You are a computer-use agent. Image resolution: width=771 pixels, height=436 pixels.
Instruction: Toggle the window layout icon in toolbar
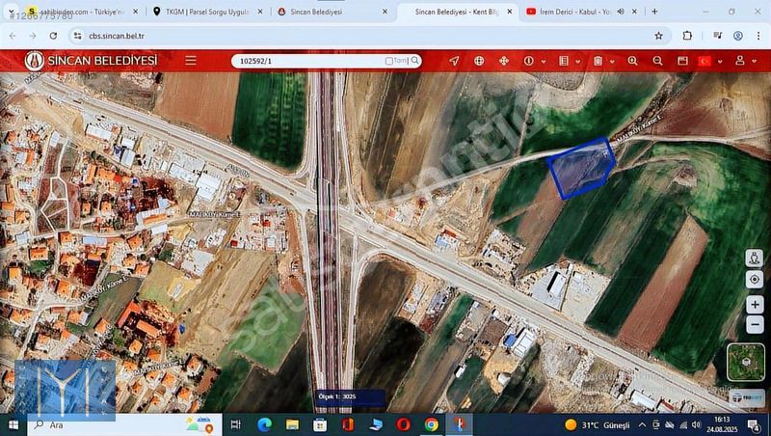tap(682, 61)
